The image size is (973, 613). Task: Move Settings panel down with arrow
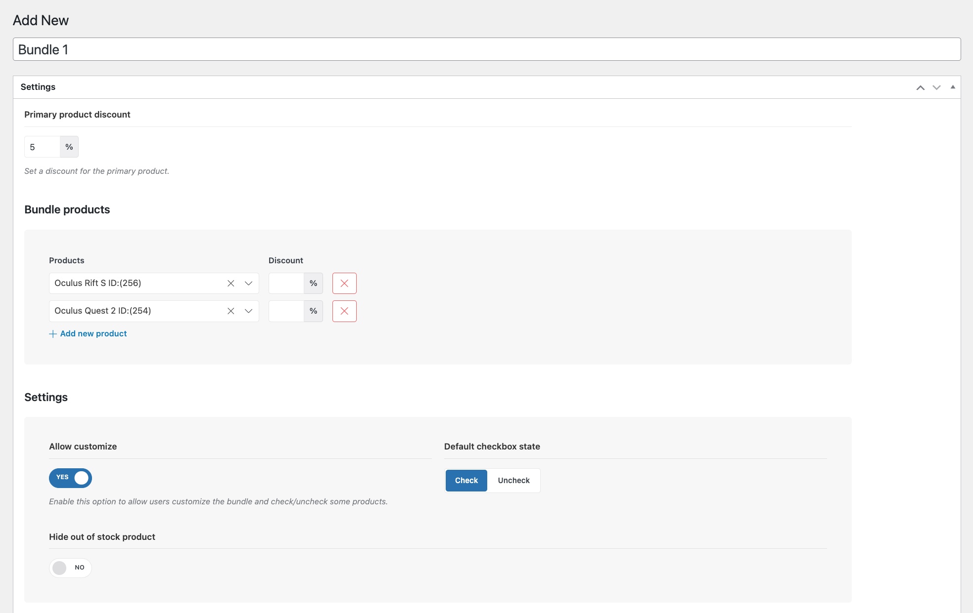pyautogui.click(x=936, y=87)
